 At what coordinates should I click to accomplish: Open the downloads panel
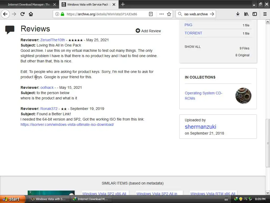point(238,14)
